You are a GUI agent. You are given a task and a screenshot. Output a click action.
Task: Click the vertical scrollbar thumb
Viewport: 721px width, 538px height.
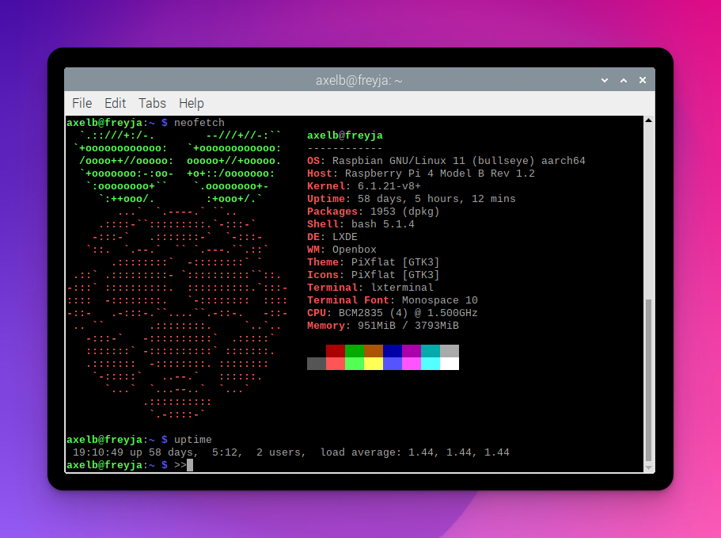(648, 380)
